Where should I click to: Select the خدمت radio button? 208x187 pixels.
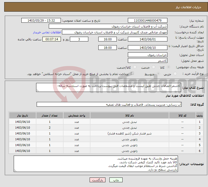coord(153,67)
